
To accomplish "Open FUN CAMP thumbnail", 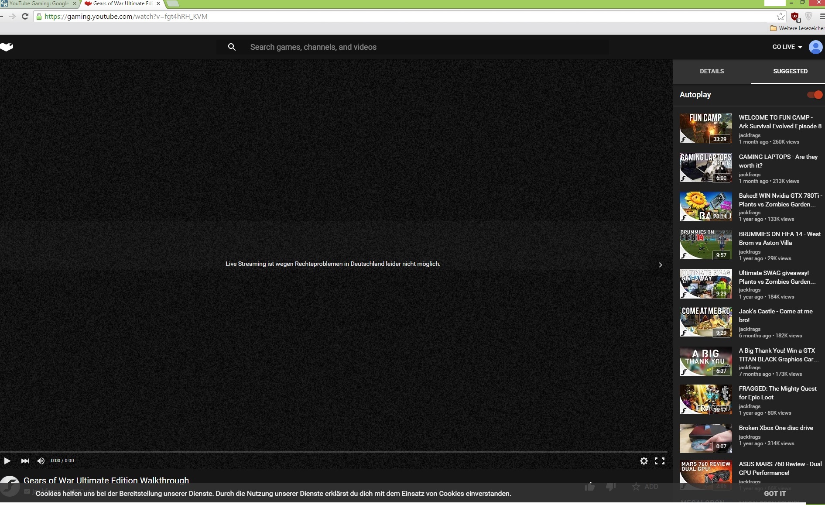I will pos(705,128).
